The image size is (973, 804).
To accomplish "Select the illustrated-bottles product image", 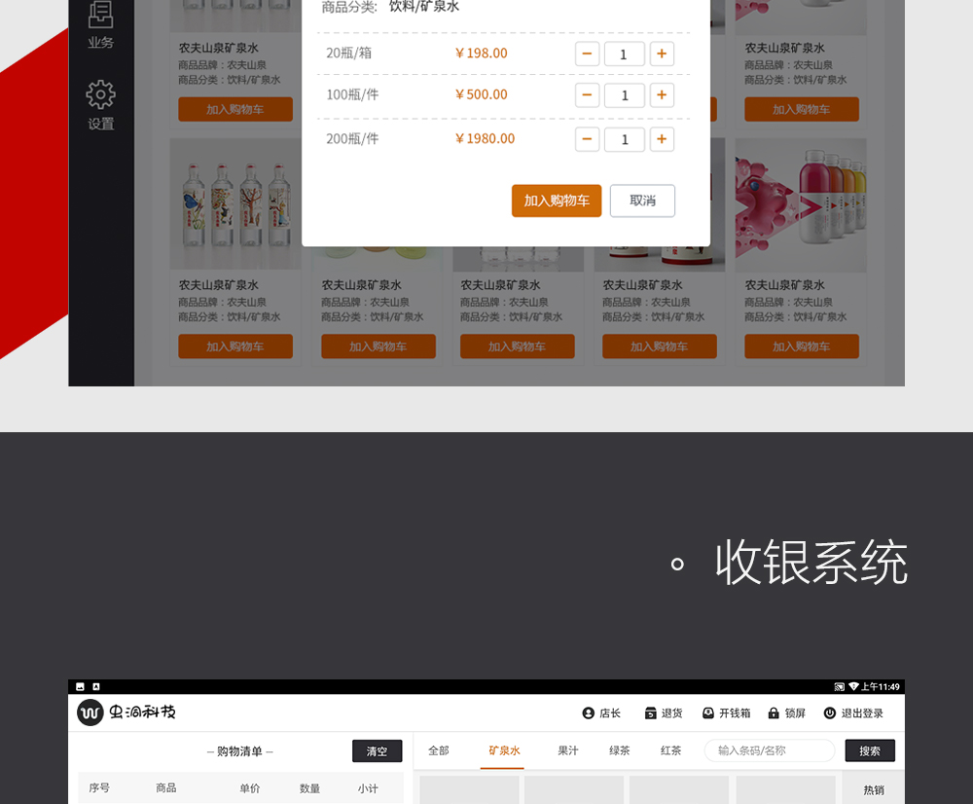I will point(235,204).
